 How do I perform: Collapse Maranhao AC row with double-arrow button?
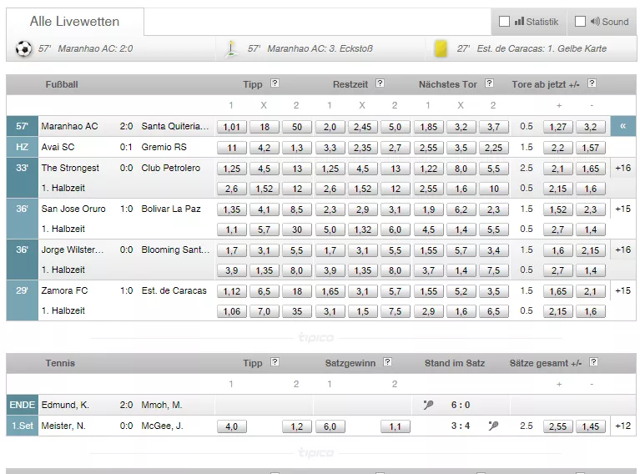pos(623,126)
